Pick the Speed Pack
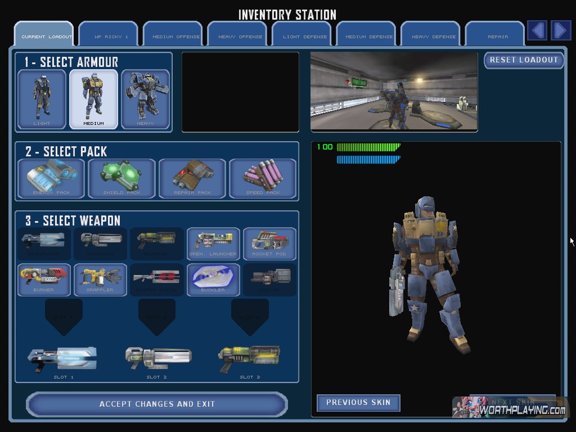This screenshot has height=432, width=576. pos(262,178)
